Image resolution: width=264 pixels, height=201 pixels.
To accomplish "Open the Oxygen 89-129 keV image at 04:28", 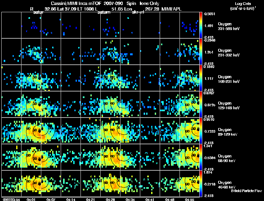I will (x=110, y=131).
